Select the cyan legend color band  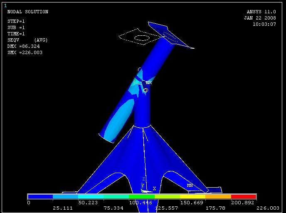91,197
